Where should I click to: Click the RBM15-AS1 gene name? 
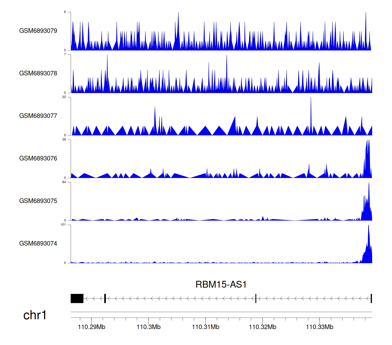(x=221, y=284)
